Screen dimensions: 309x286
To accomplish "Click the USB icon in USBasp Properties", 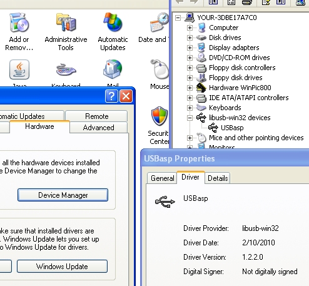I will pyautogui.click(x=165, y=202).
